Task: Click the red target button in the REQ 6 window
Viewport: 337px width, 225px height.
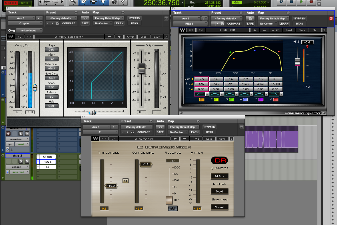Action: point(331,19)
